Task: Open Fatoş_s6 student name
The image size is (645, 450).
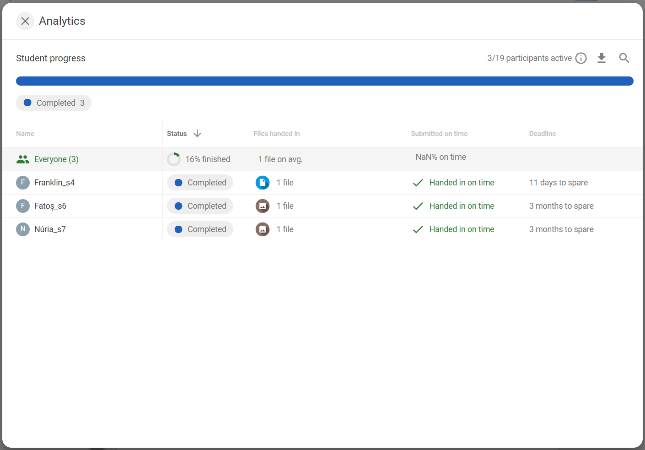Action: point(50,206)
